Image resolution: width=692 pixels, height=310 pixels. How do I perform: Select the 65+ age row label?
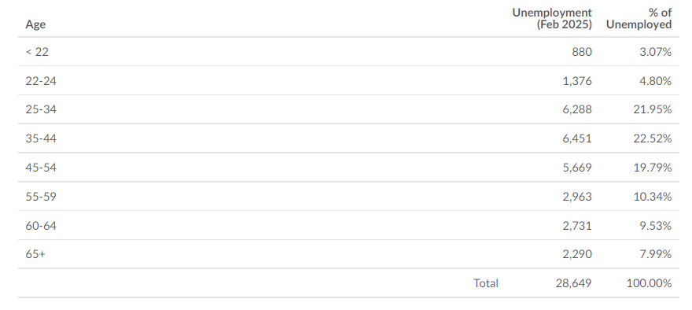[35, 254]
